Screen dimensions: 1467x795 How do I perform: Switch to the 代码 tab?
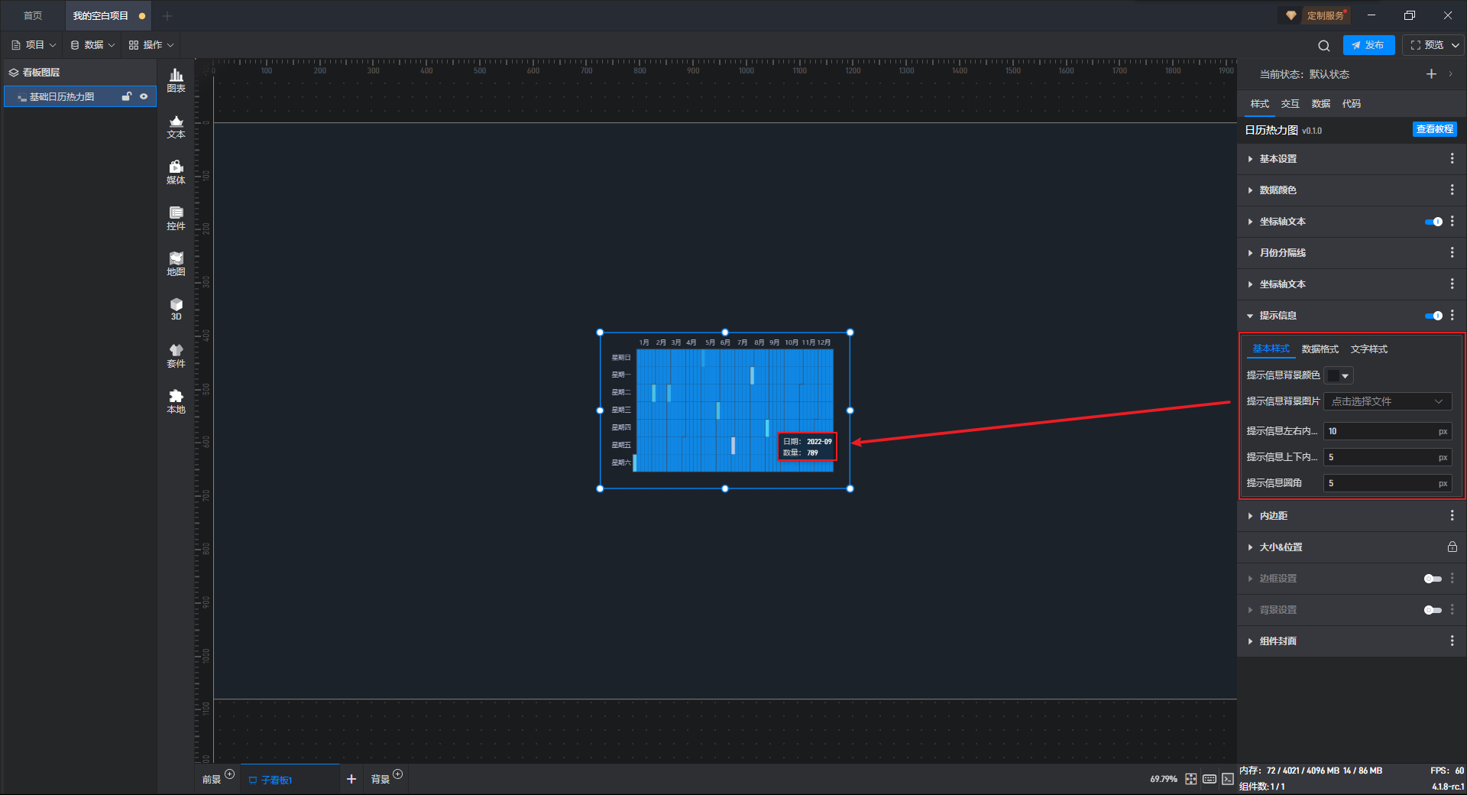(x=1351, y=104)
